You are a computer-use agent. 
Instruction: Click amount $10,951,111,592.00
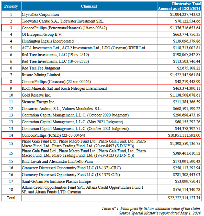[x=184, y=135]
